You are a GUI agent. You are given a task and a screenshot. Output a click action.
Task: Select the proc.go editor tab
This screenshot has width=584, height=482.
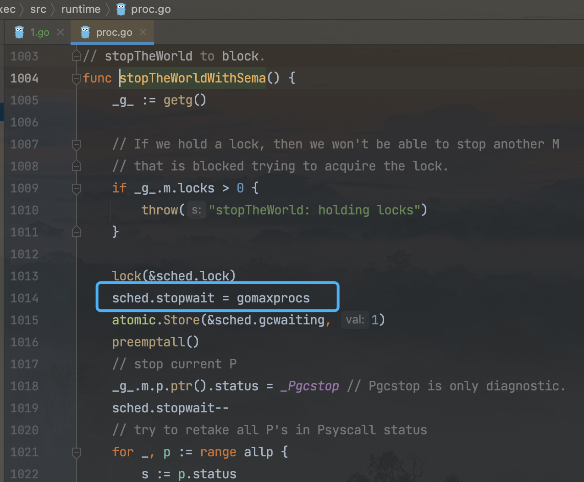(x=114, y=33)
